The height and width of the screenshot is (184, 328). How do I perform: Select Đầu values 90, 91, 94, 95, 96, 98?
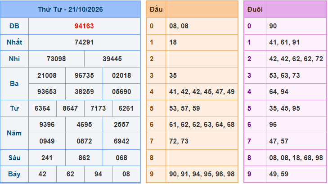[202, 174]
